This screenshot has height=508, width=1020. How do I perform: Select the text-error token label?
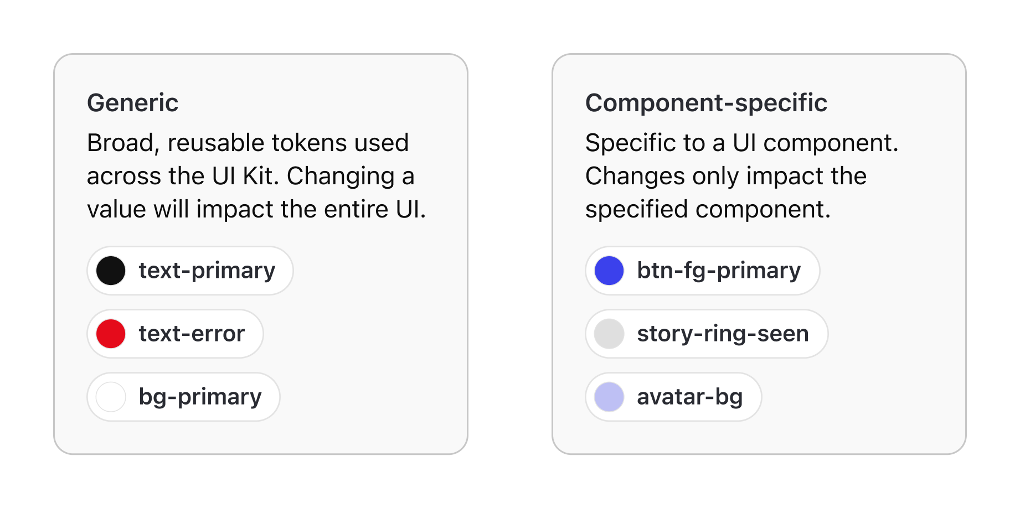[192, 334]
